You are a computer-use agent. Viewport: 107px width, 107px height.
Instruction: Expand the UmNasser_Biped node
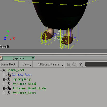click(4, 84)
